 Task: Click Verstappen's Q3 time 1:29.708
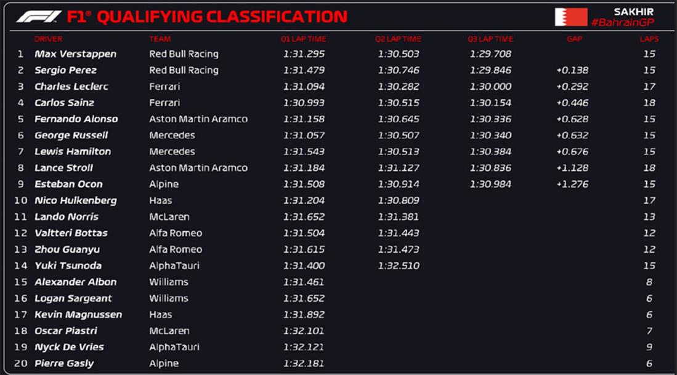pos(490,54)
